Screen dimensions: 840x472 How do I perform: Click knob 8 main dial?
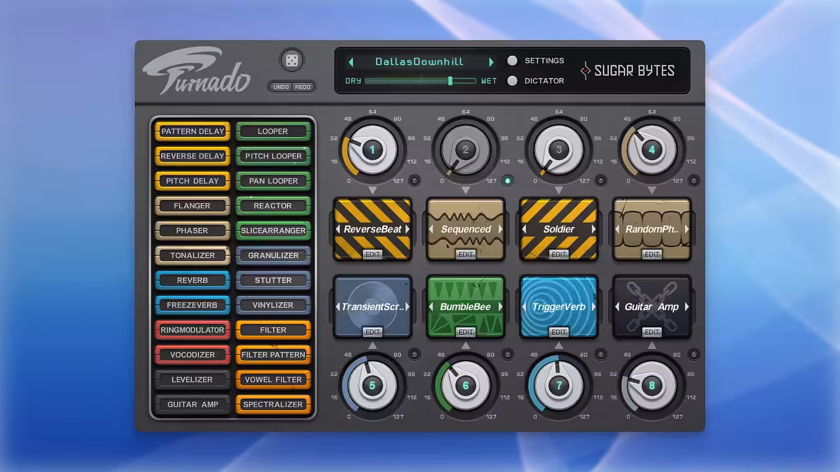[652, 385]
